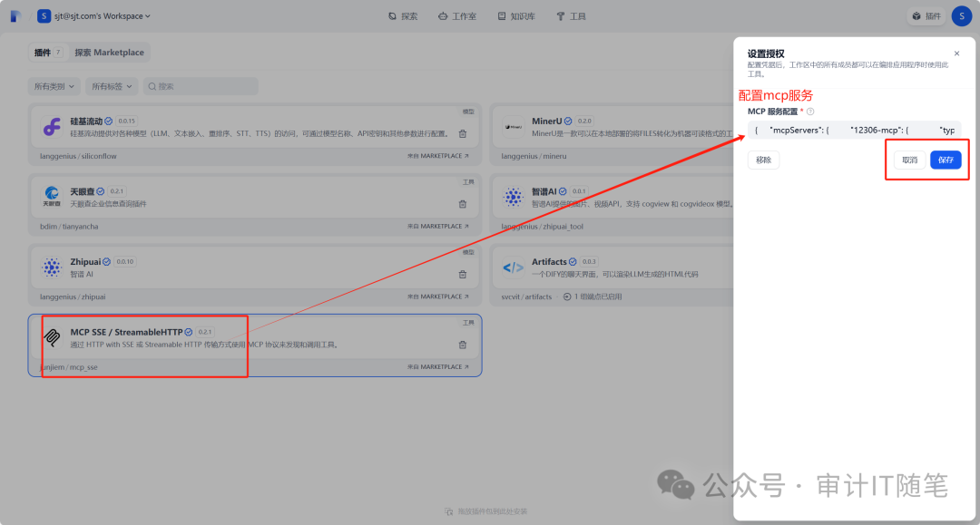Click the 天眼查 plugin icon
This screenshot has height=525, width=980.
pos(52,197)
